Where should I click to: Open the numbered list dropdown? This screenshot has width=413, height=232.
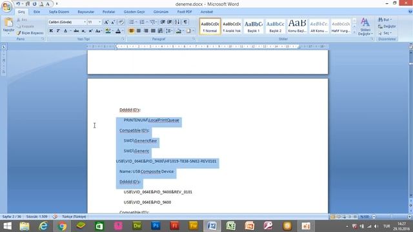click(x=147, y=22)
